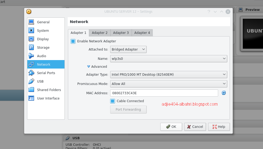Open the Display monitor icon
The height and width of the screenshot is (149, 263).
tap(31, 39)
